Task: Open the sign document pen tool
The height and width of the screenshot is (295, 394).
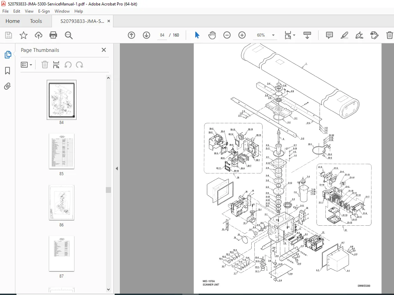Action: 359,35
